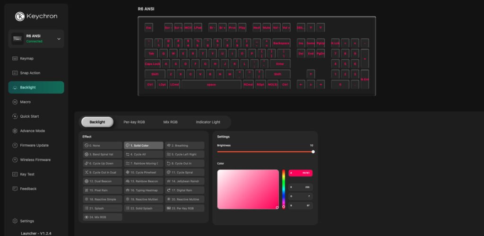Open Advance Mode settings
Viewport: 484px width, 236px height.
coord(32,131)
